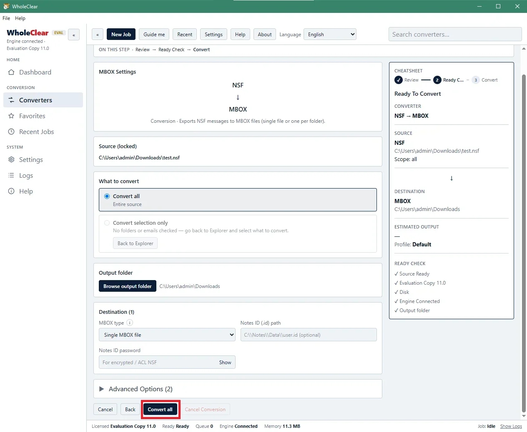This screenshot has height=432, width=527.
Task: Click Ready Check in the step breadcrumb
Action: click(x=171, y=50)
